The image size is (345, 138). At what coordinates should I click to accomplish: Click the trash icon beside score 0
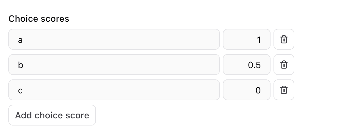coord(284,90)
